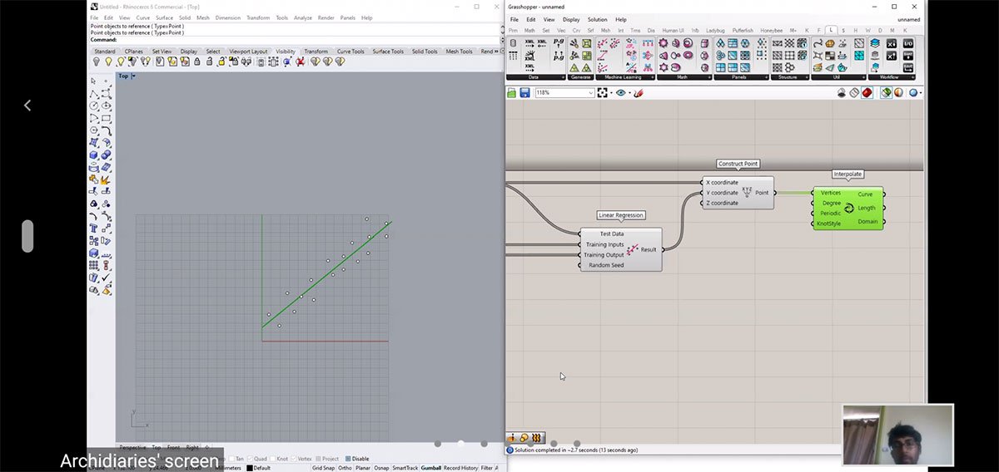Screen dimensions: 999x472
Task: Click the I/D Workflow panel icon
Action: tap(907, 43)
